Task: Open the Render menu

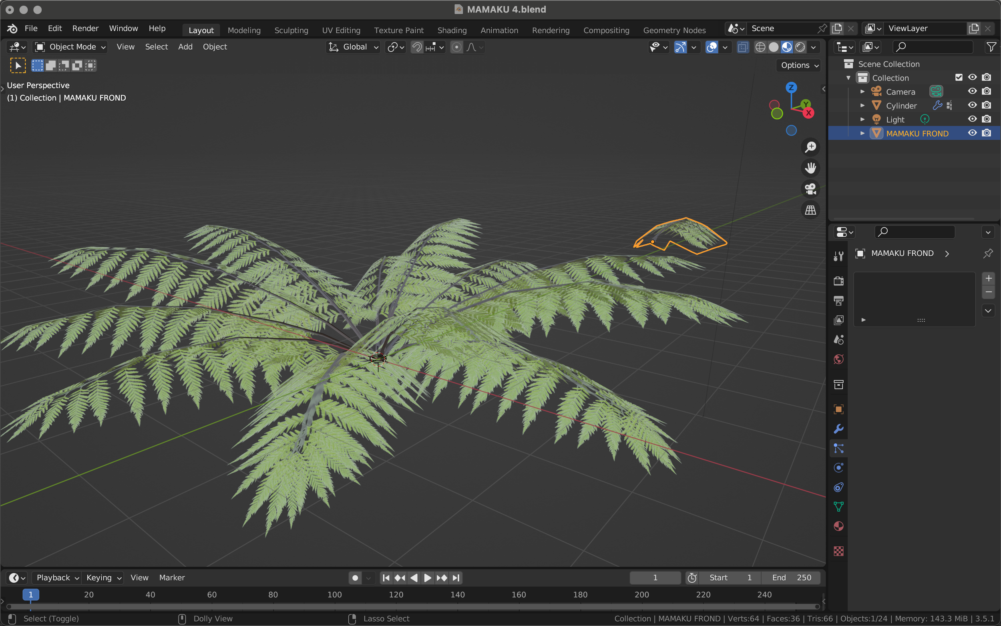Action: click(x=85, y=28)
